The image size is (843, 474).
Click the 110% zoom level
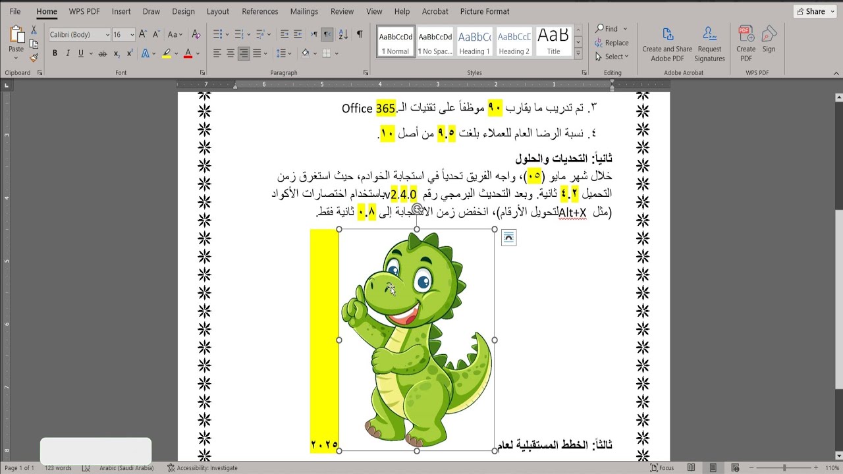832,468
